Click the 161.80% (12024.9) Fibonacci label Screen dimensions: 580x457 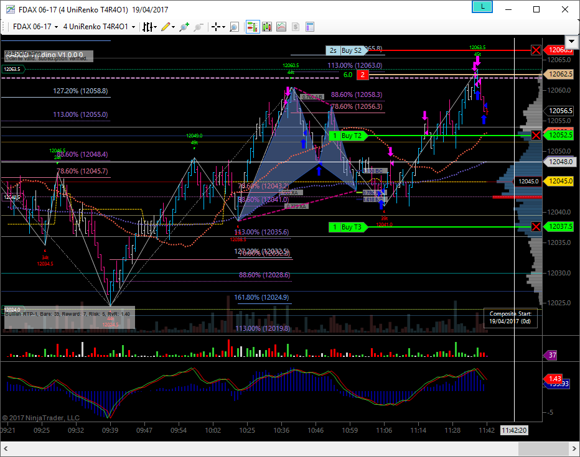(261, 297)
